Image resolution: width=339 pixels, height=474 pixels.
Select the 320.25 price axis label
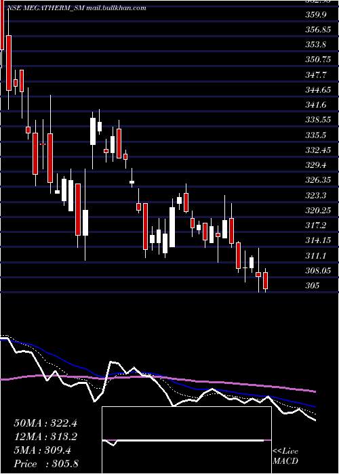pos(317,210)
